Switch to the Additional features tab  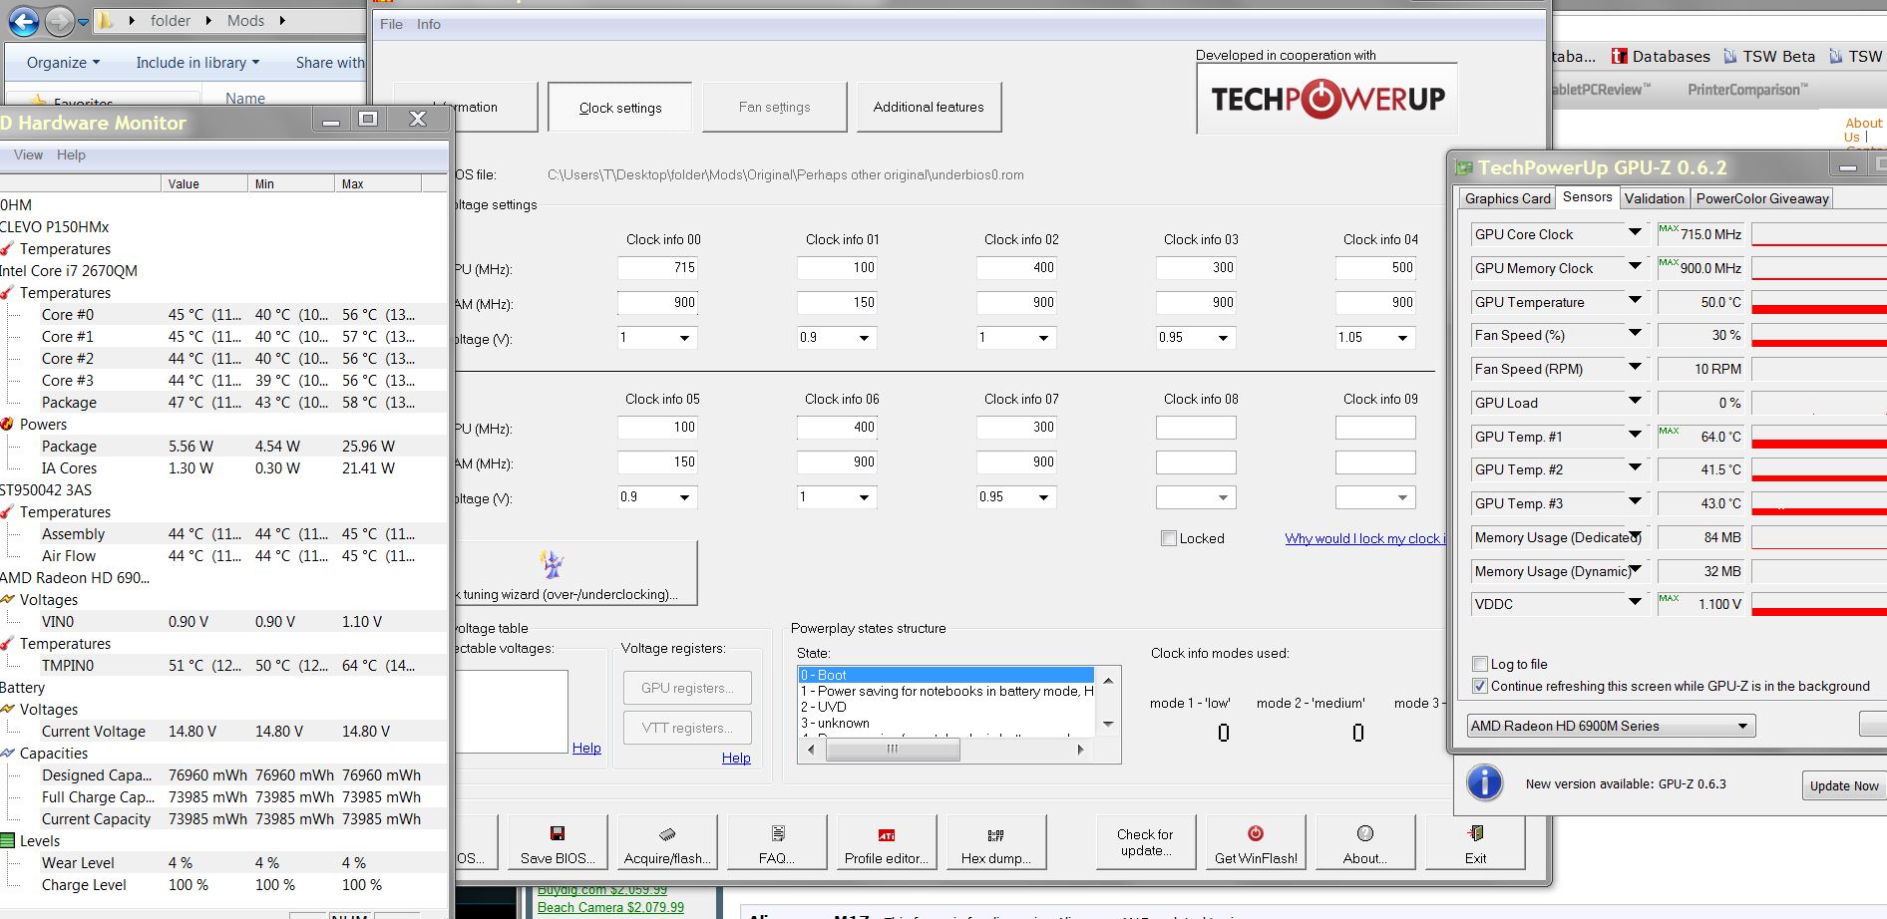[x=929, y=107]
